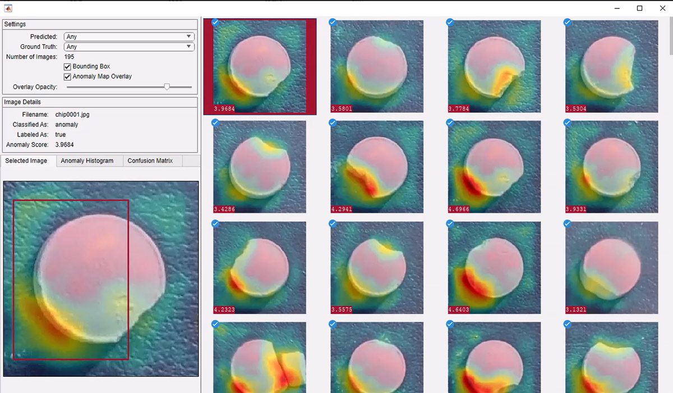This screenshot has width=673, height=393.
Task: Adjust the Overlay Opacity slider
Action: coord(167,86)
